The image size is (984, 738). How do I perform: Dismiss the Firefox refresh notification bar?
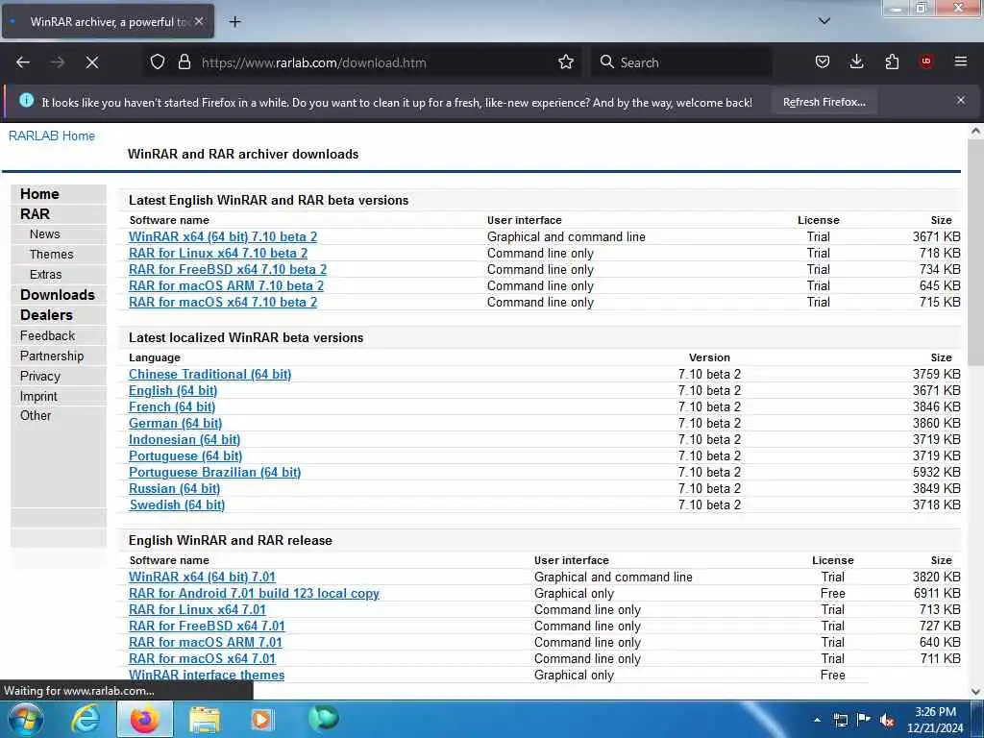(x=961, y=100)
